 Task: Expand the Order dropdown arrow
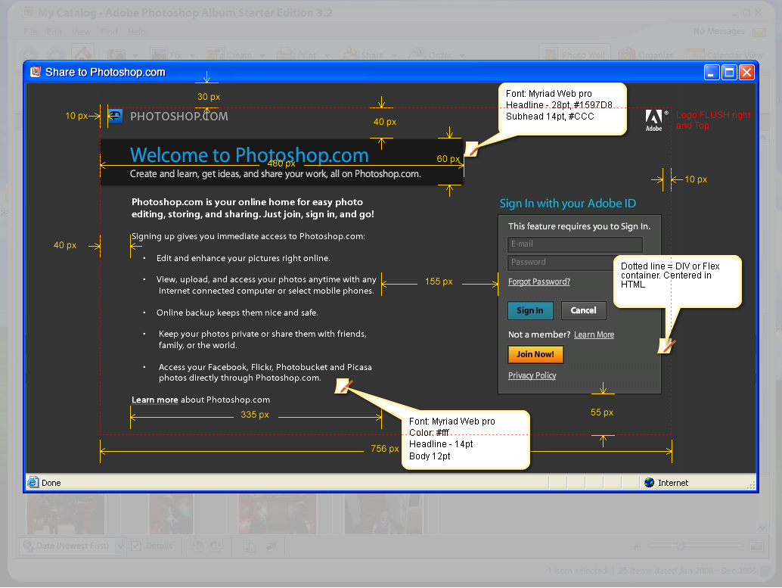tap(462, 55)
